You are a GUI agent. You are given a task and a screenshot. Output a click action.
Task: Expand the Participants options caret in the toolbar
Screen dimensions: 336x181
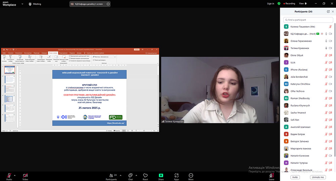120,175
